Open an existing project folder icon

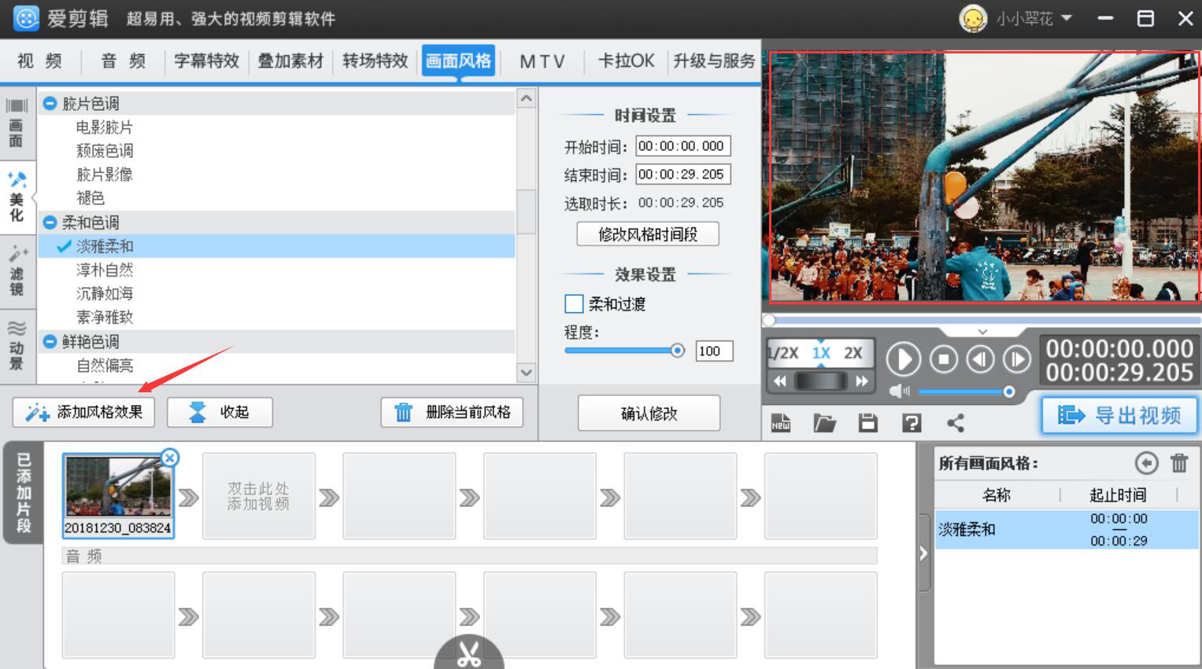[824, 423]
